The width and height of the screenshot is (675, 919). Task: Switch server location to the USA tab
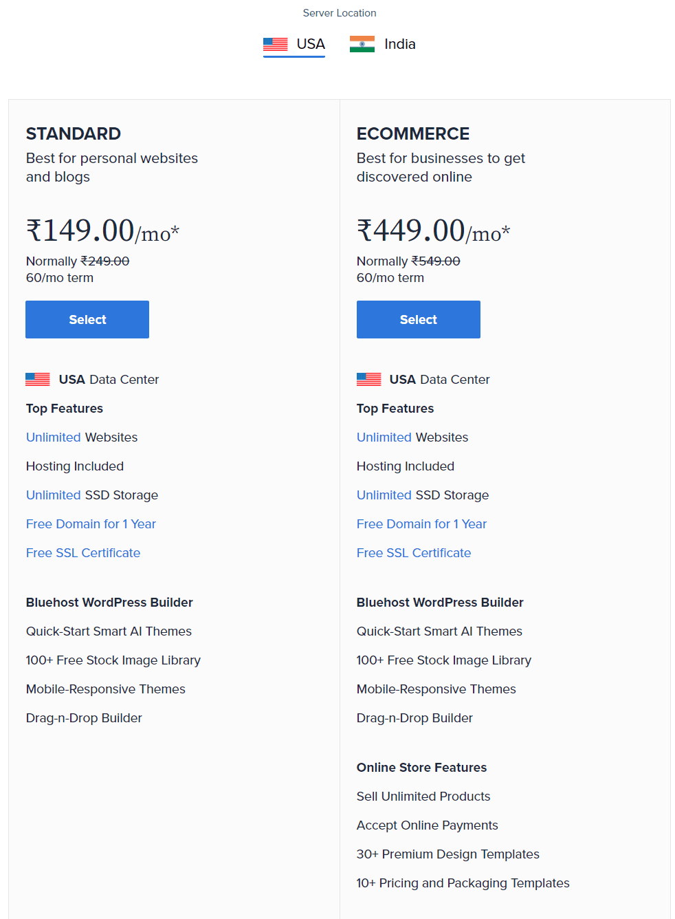(x=294, y=45)
